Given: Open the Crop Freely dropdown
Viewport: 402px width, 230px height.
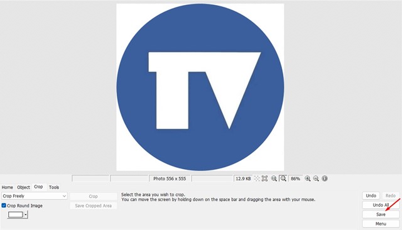Looking at the screenshot, I should (x=34, y=196).
